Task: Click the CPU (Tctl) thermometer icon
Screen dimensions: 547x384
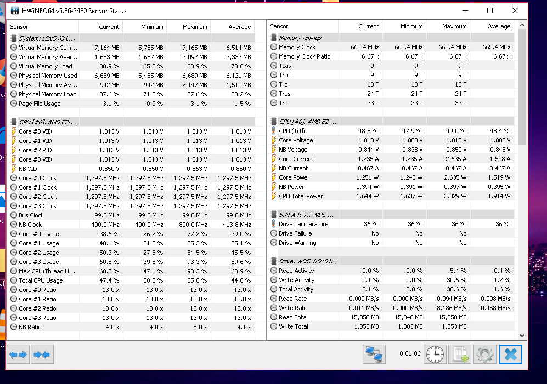Action: pos(273,131)
